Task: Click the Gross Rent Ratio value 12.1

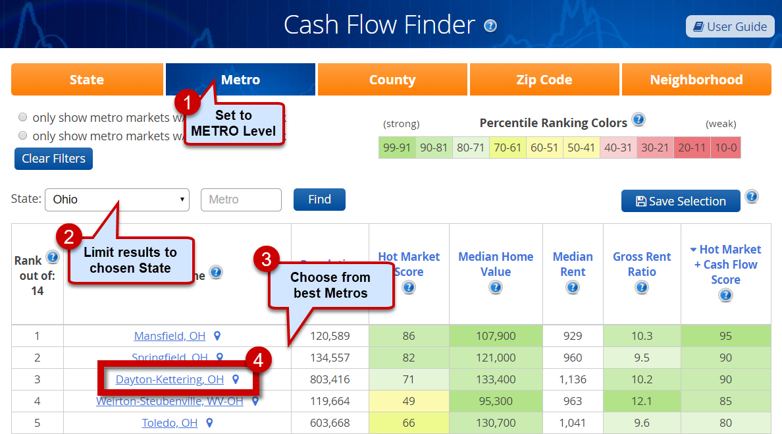Action: coord(642,401)
